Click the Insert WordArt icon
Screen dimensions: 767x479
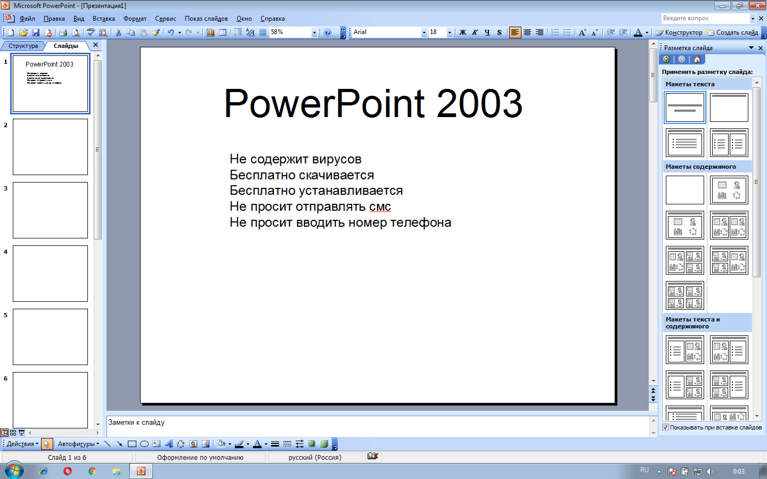pos(169,444)
